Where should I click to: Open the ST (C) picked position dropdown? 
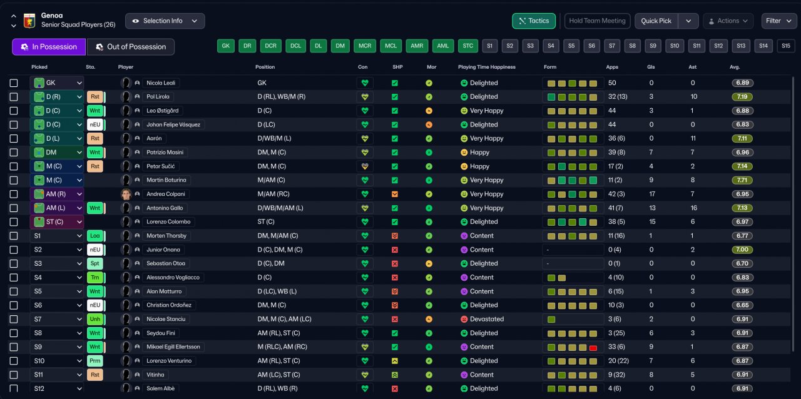[79, 222]
